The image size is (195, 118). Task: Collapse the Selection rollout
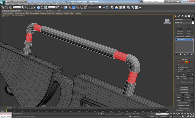[184, 59]
